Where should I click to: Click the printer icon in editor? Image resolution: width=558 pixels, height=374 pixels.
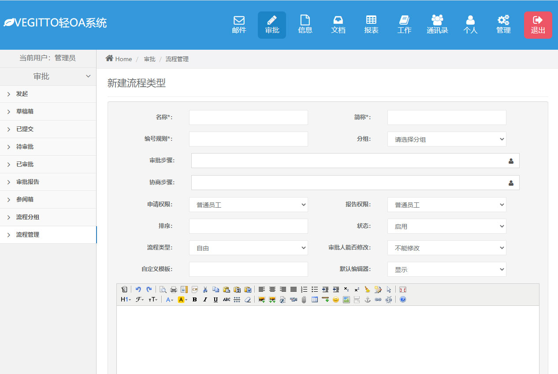pyautogui.click(x=173, y=290)
